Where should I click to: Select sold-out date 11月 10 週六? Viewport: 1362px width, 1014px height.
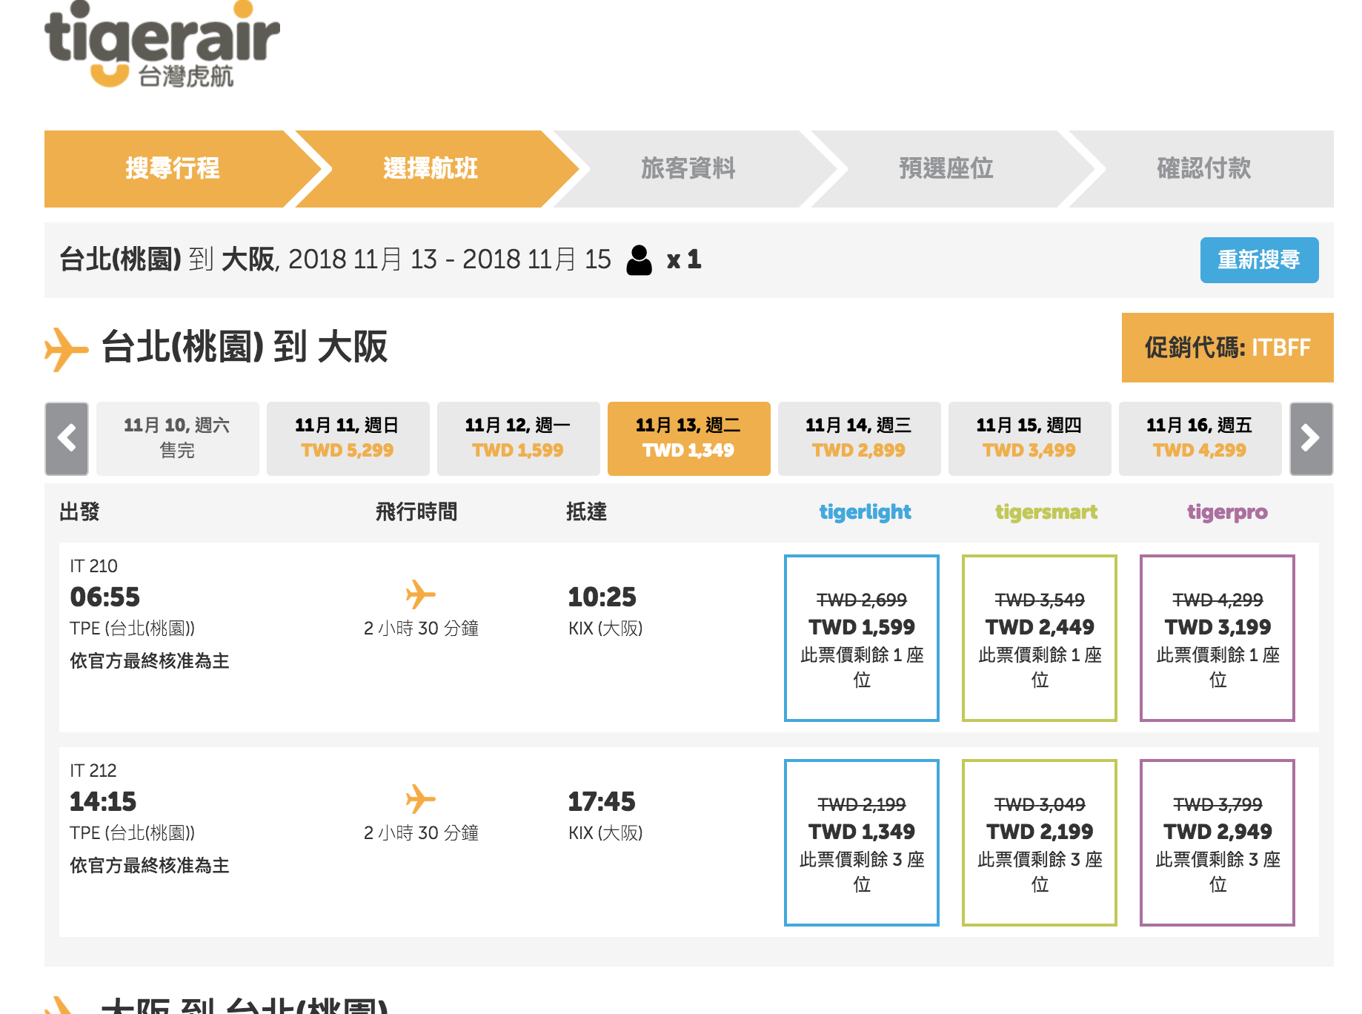pyautogui.click(x=177, y=439)
